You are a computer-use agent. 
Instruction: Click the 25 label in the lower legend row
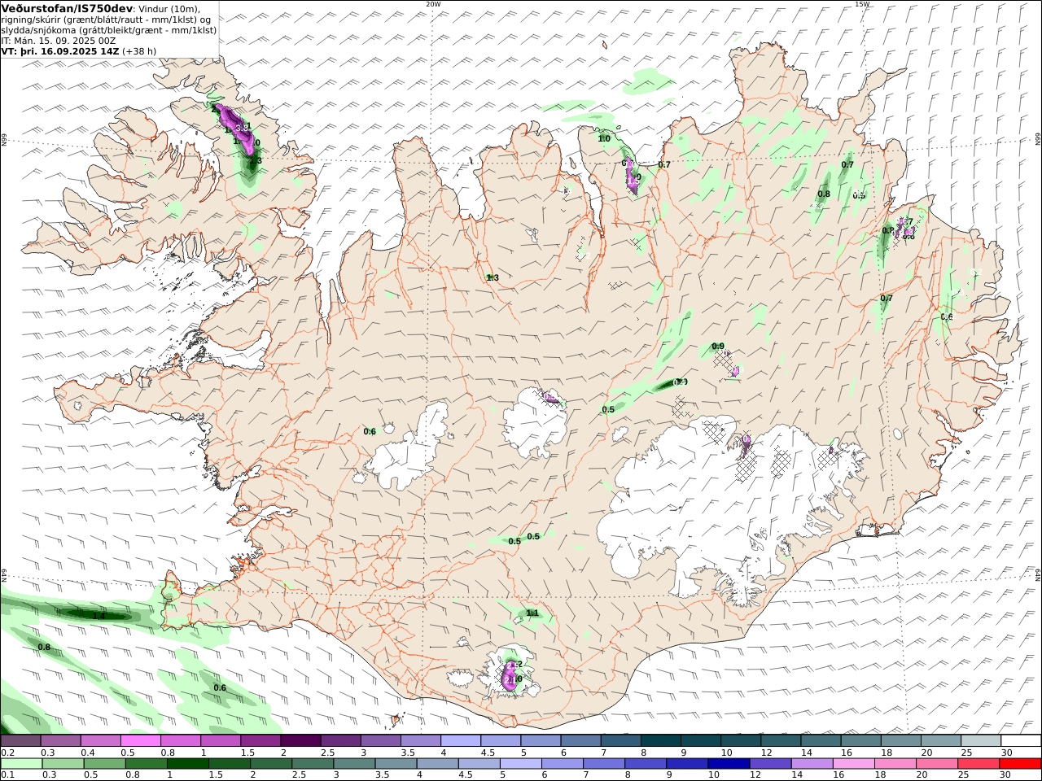[965, 774]
